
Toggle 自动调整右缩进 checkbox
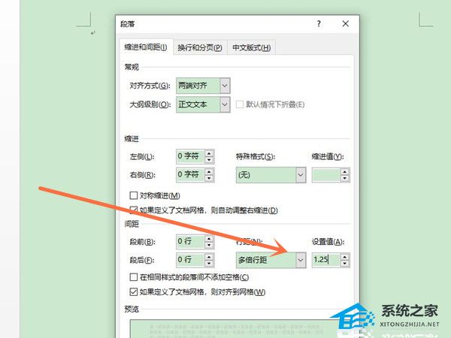coord(134,210)
